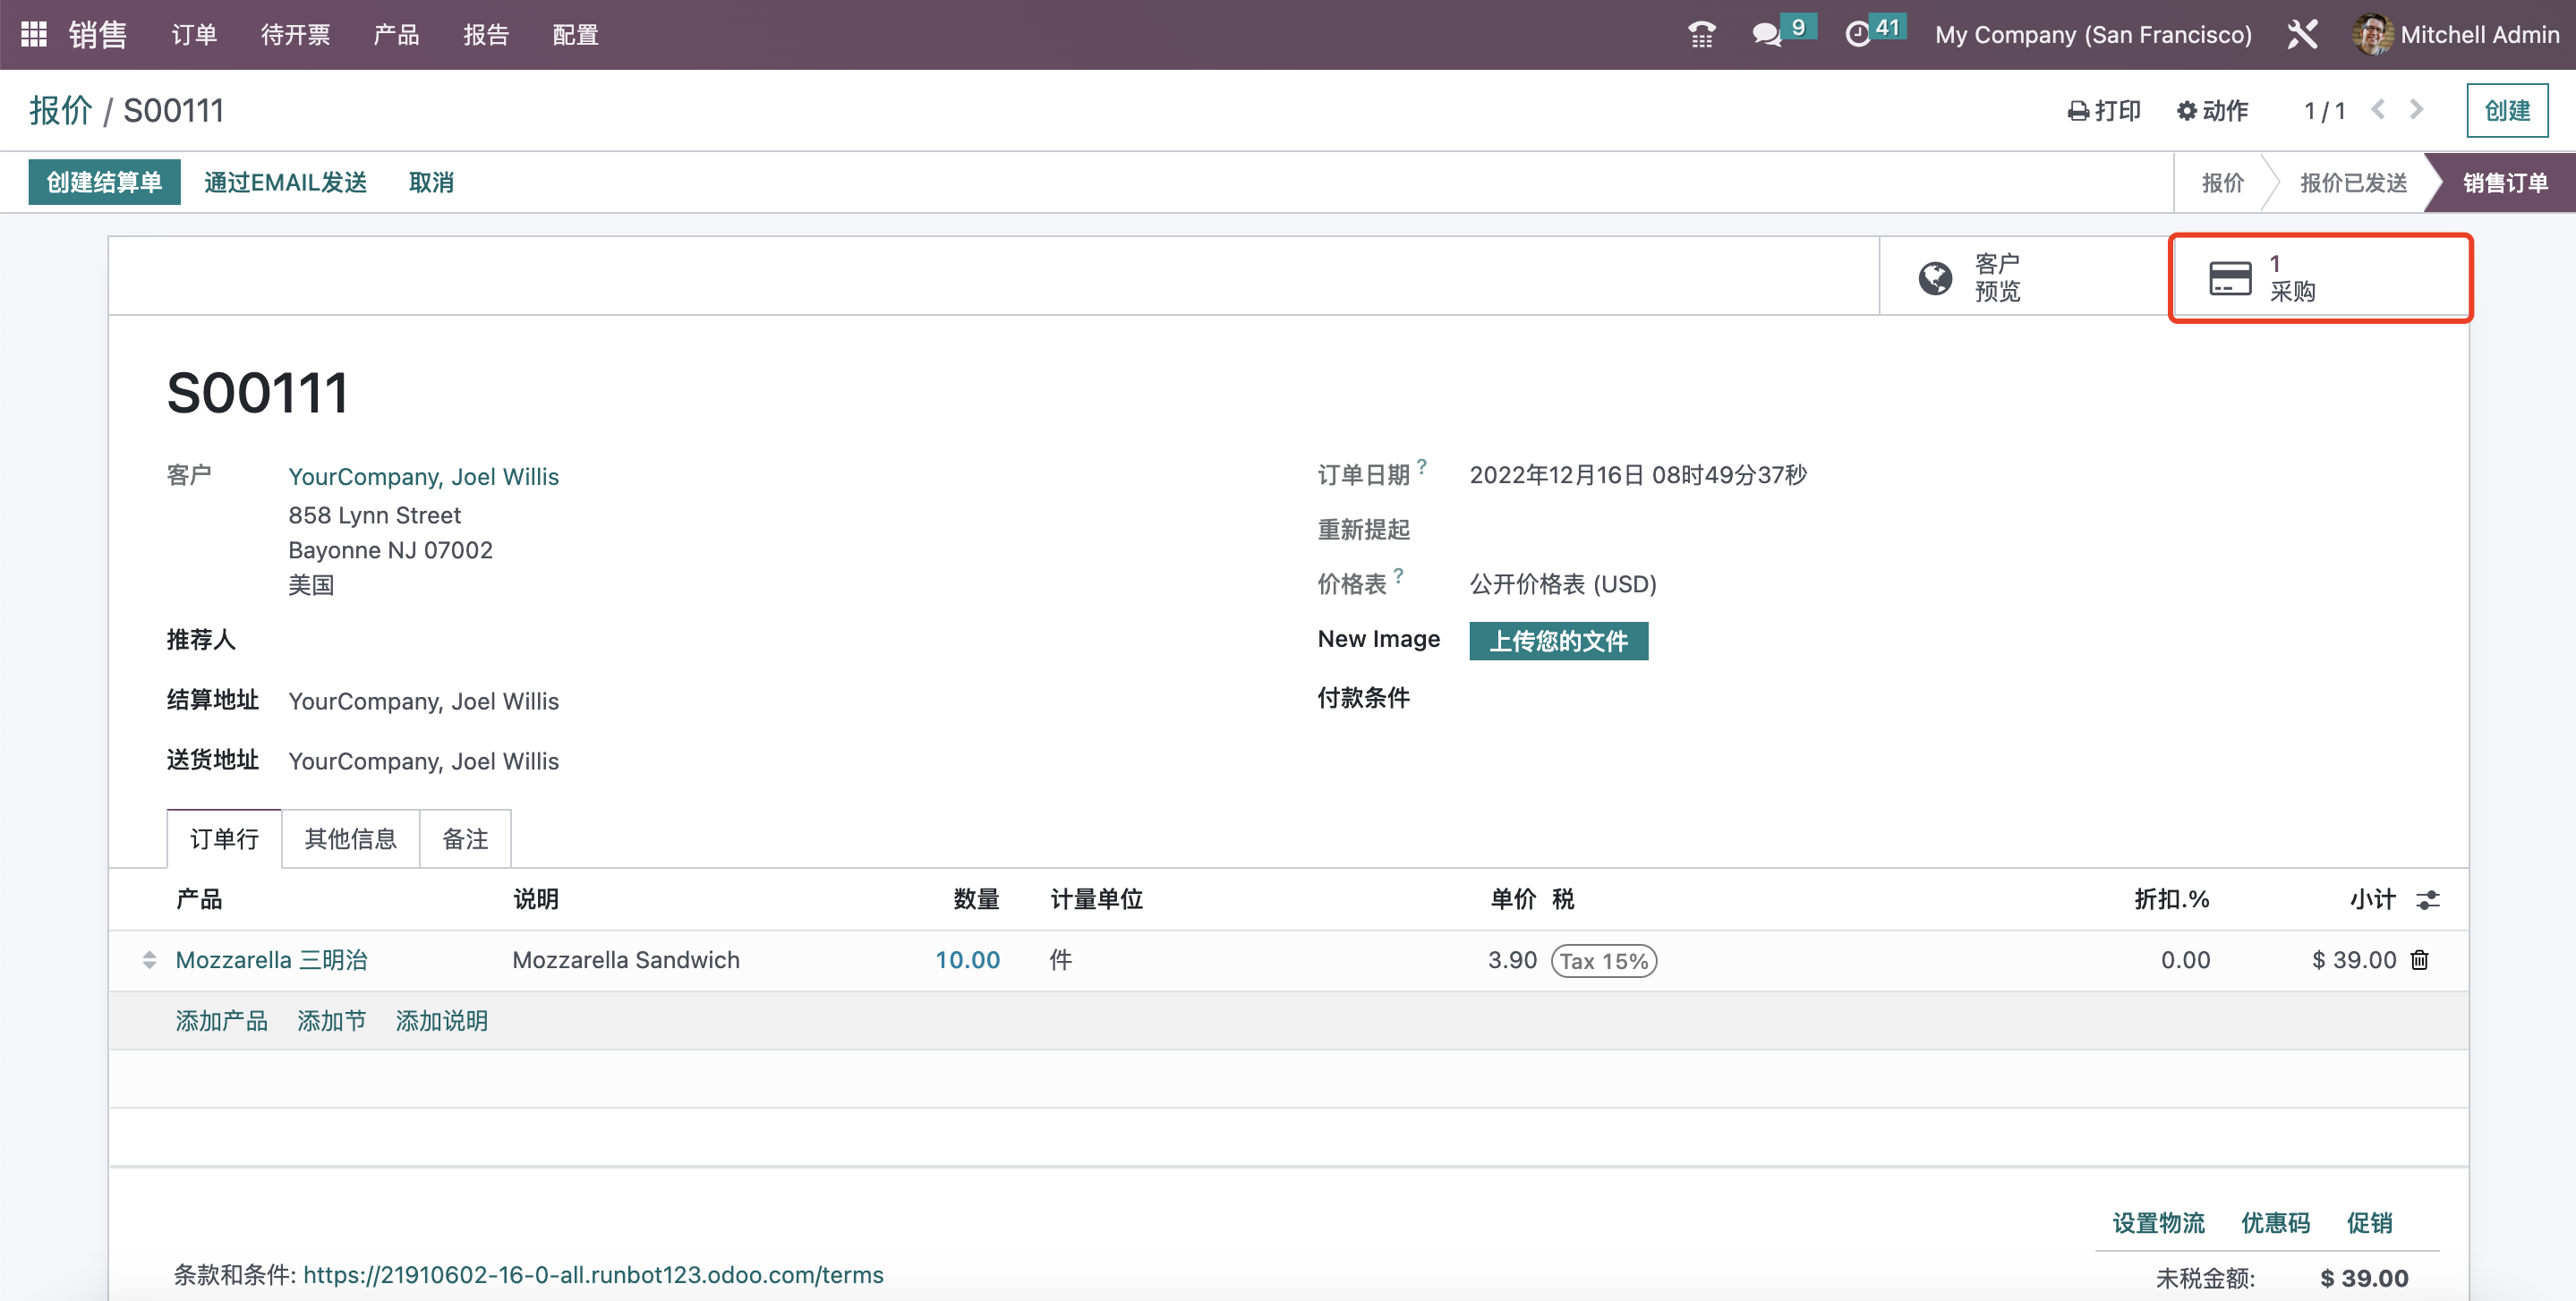Open the 待开票 menu
The height and width of the screenshot is (1301, 2576).
295,35
